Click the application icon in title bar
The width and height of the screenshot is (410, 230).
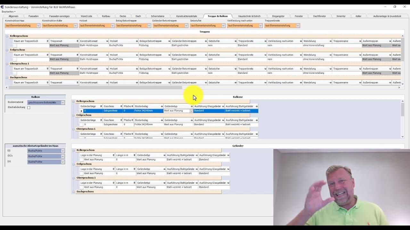2,7
